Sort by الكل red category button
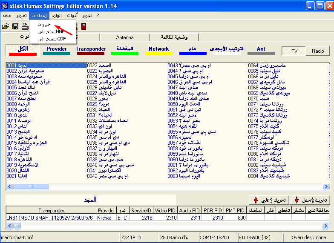Viewport: 334px width, 243px height. [x=23, y=50]
